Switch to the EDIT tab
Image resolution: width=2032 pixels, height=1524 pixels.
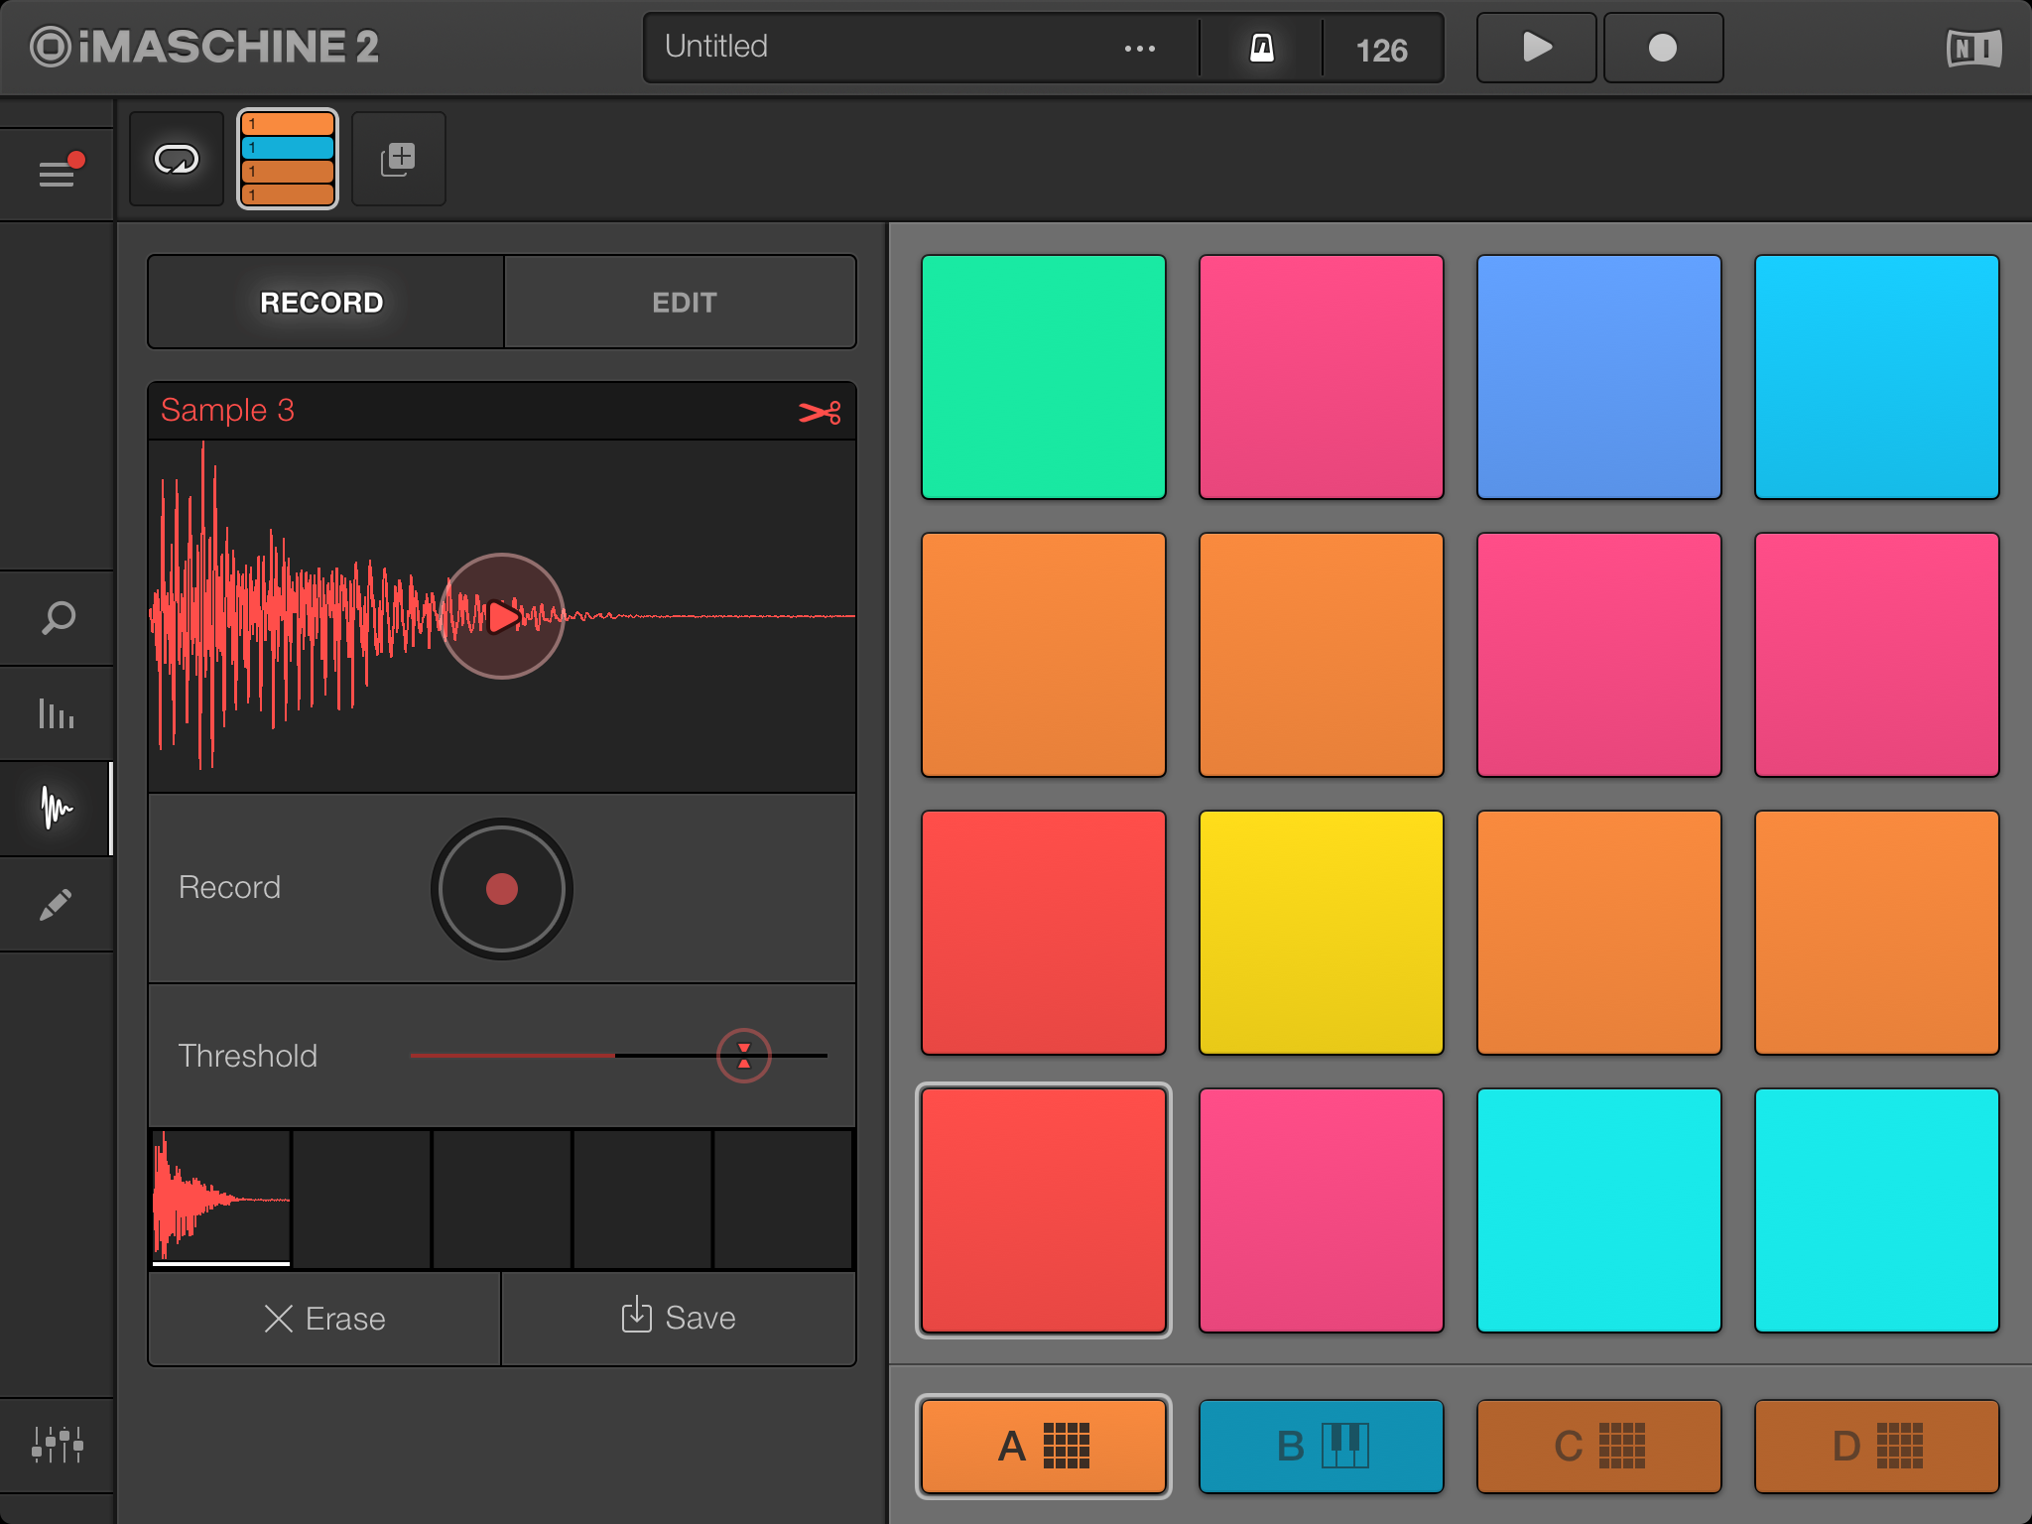[681, 303]
